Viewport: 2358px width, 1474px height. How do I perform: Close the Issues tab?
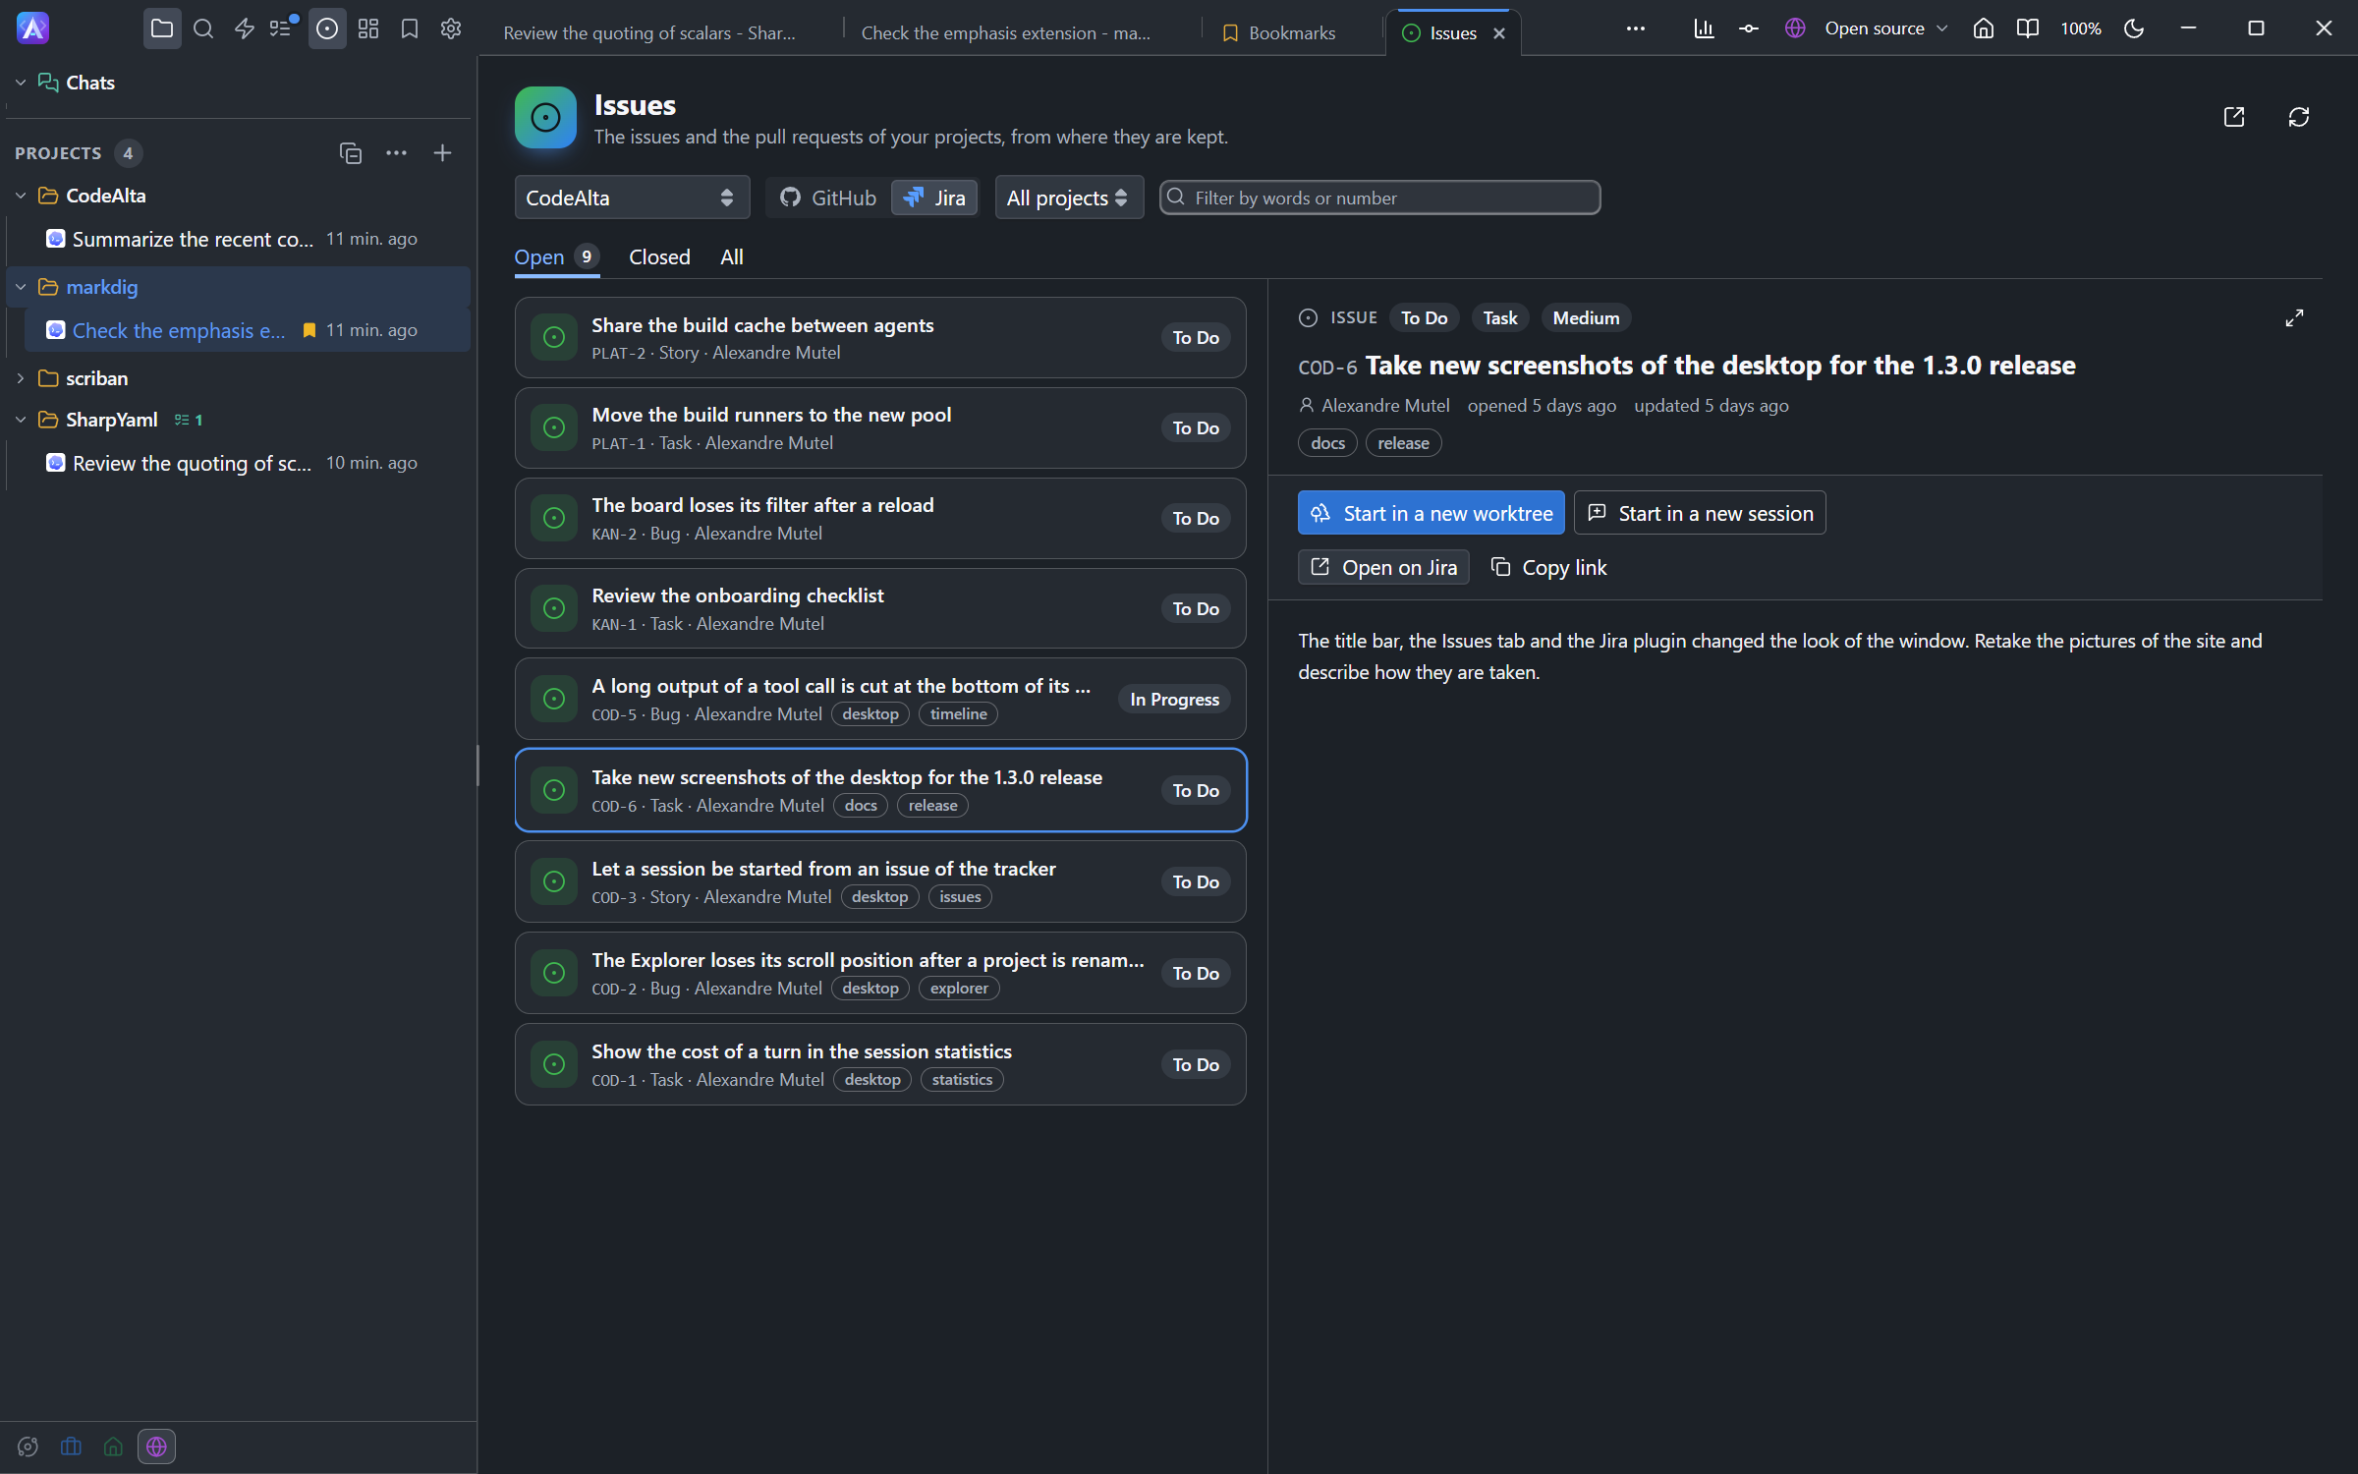point(1499,33)
